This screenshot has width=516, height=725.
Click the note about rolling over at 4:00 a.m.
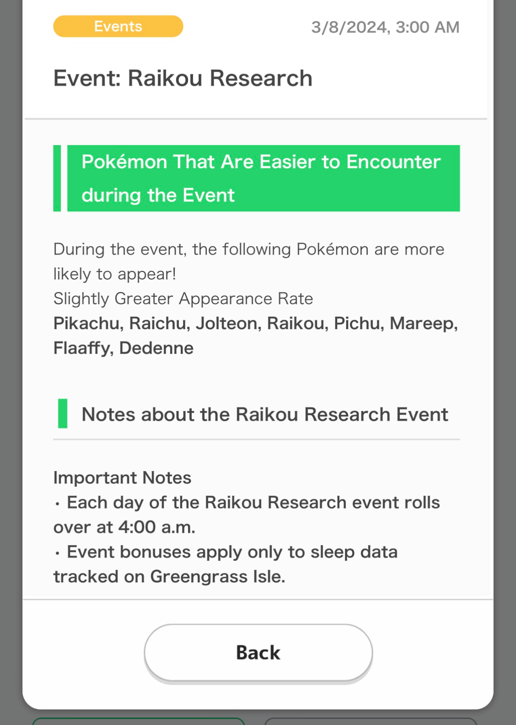tap(247, 515)
